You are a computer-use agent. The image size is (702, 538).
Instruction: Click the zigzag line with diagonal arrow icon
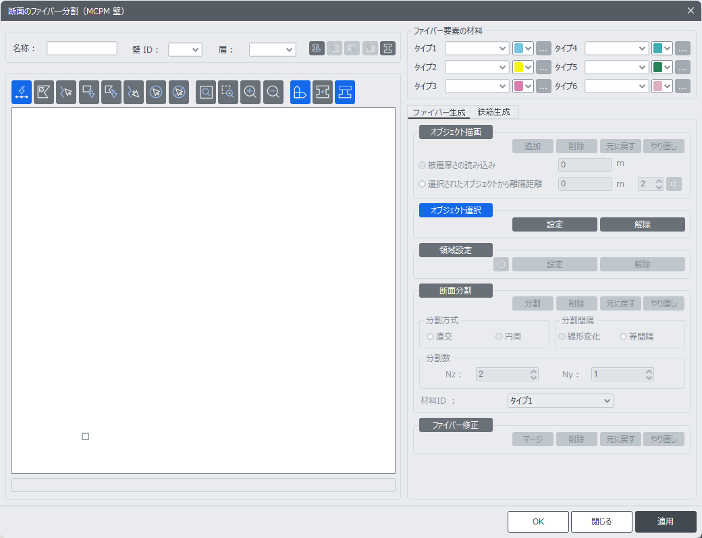(134, 92)
